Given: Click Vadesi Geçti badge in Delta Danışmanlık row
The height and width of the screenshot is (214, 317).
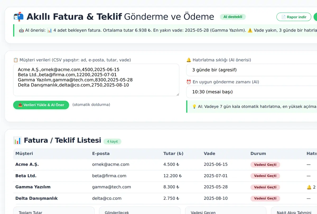Looking at the screenshot, I should (265, 199).
